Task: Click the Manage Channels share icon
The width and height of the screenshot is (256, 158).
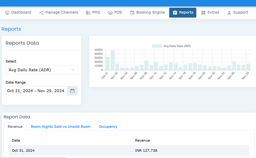Action: 41,13
